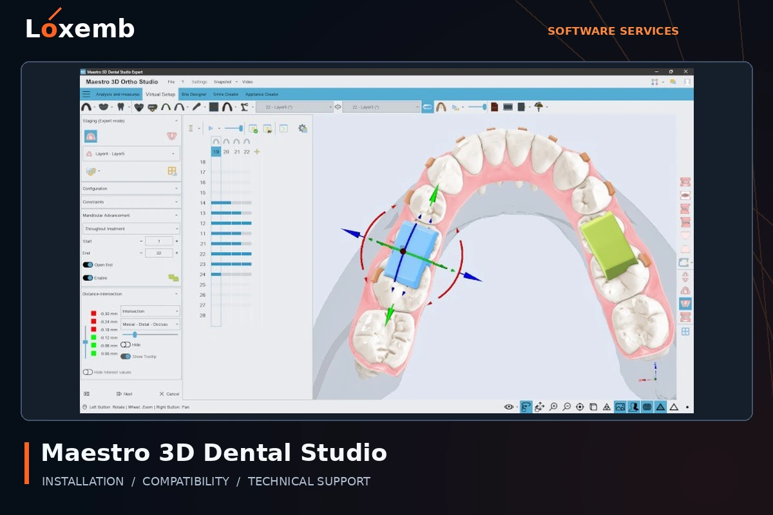Click the zoom in magnifier icon
Image resolution: width=773 pixels, height=515 pixels.
pyautogui.click(x=553, y=407)
